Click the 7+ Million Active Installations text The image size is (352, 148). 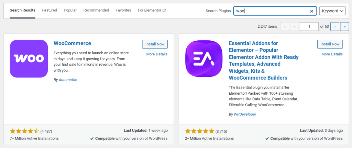click(x=34, y=138)
